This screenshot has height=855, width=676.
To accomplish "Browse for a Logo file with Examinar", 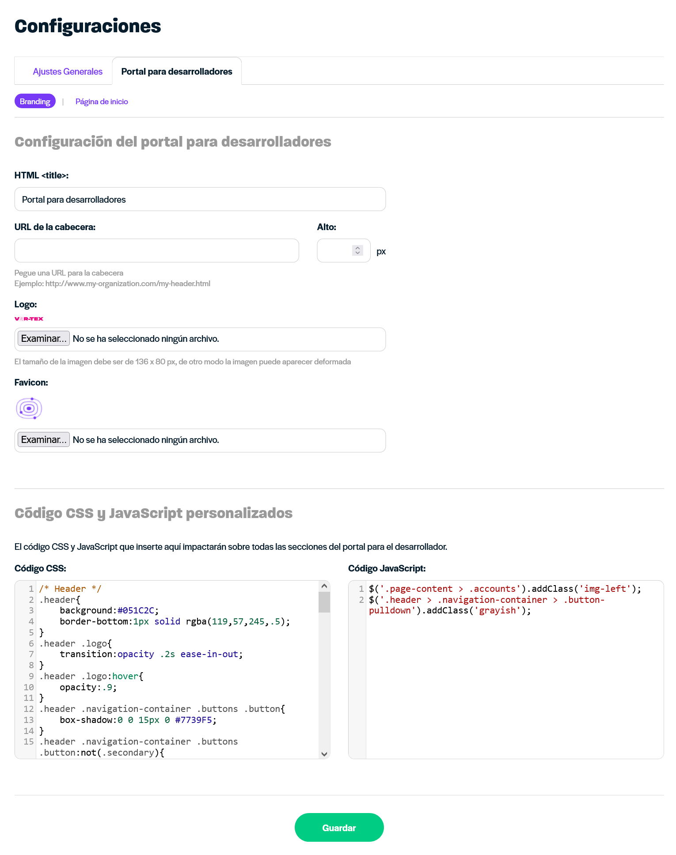I will [x=44, y=339].
